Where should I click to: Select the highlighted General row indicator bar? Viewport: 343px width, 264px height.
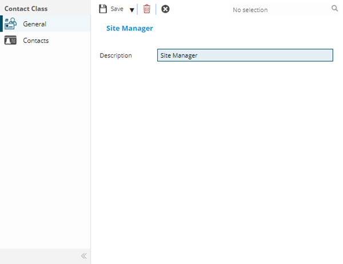pos(1,24)
